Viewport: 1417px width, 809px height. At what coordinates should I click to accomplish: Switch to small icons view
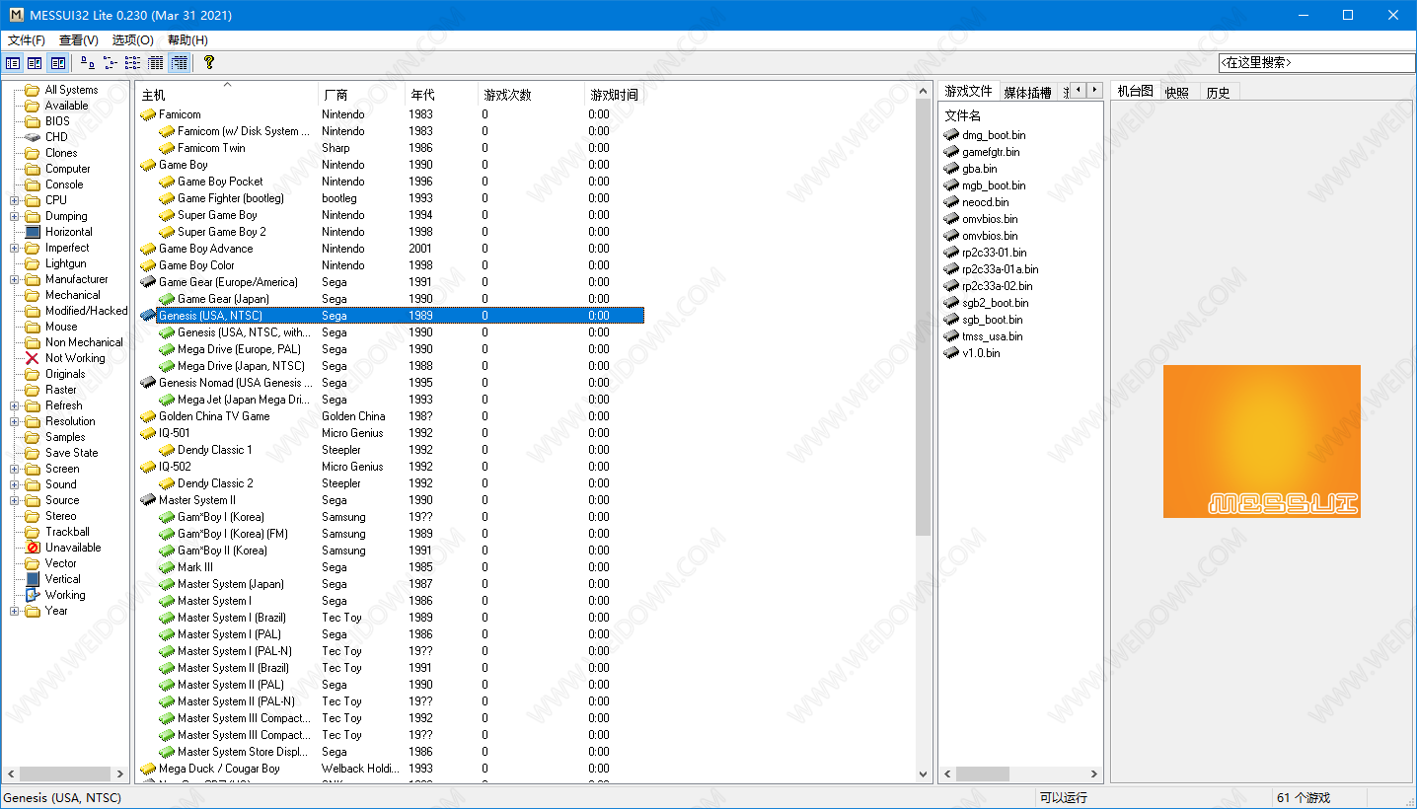tap(110, 62)
